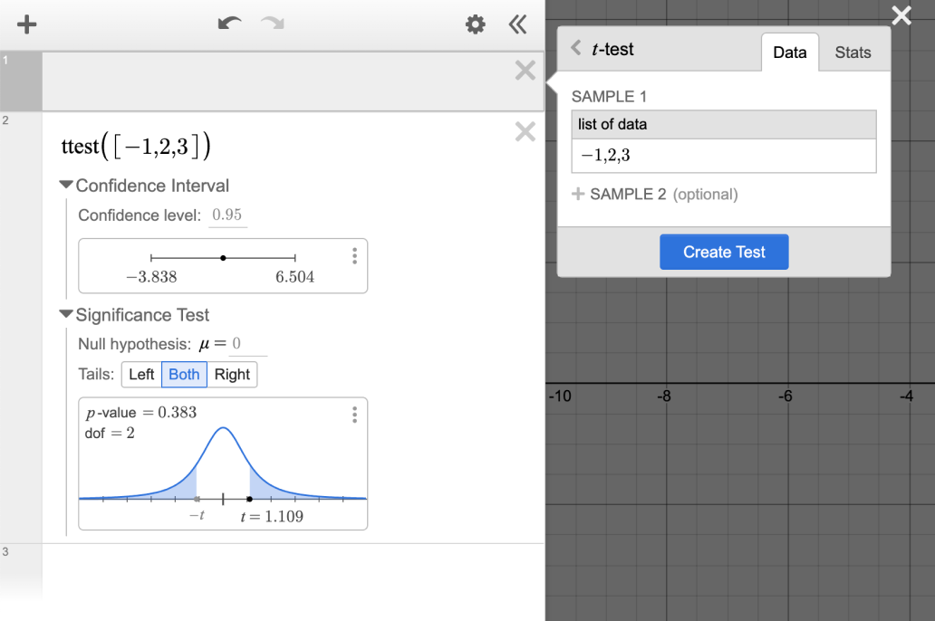Click the Create Test button
This screenshot has height=621, width=935.
tap(724, 252)
